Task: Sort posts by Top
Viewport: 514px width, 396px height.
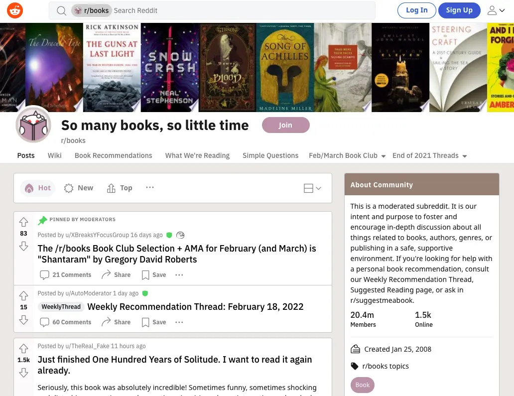Action: [x=120, y=188]
